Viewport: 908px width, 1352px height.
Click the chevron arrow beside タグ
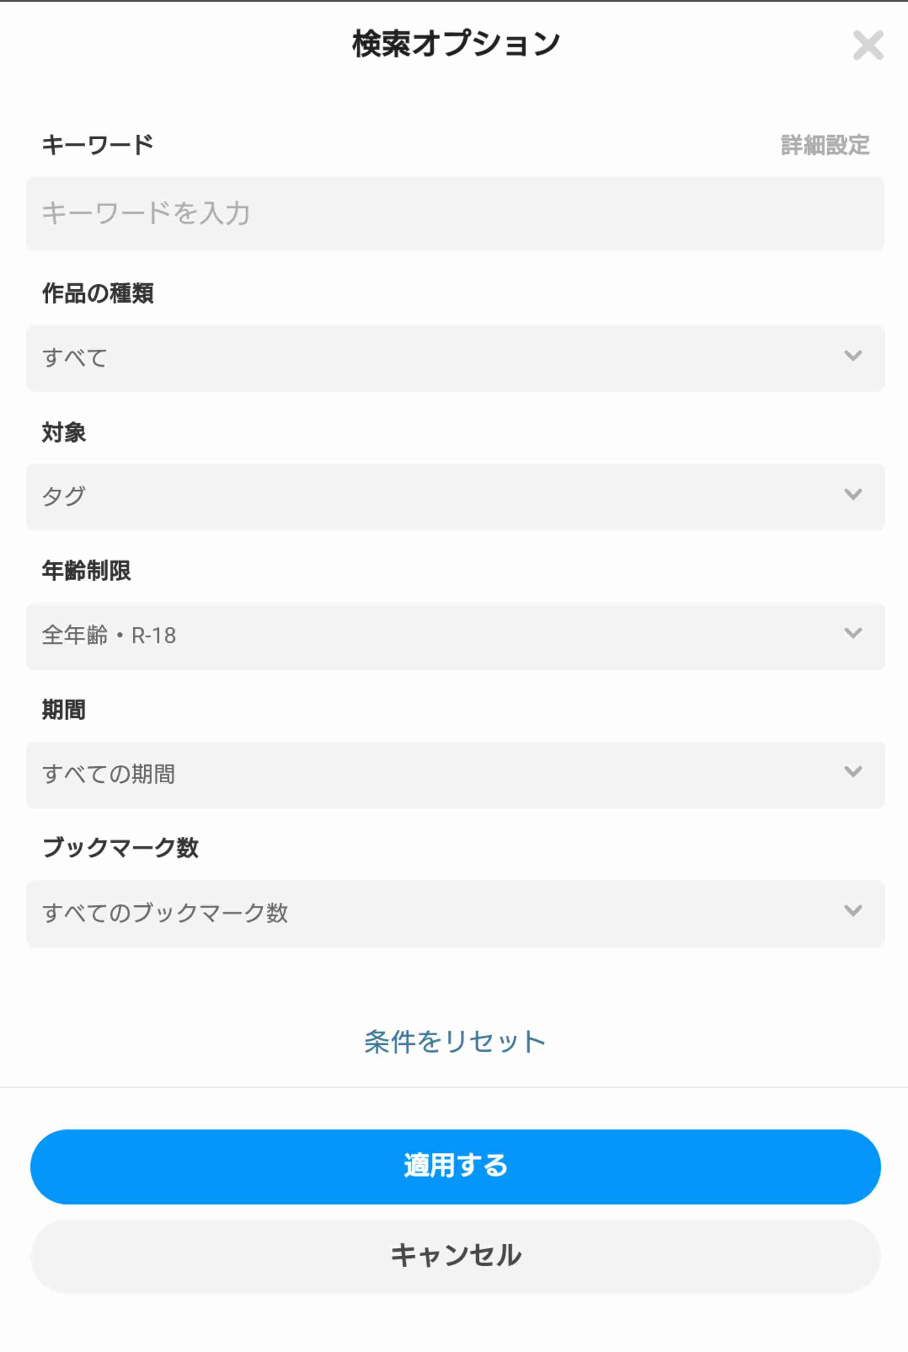853,494
